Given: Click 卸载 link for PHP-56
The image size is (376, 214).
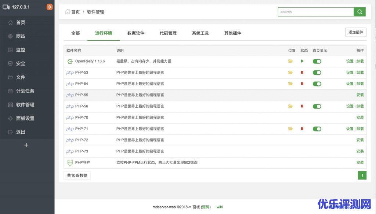Looking at the screenshot, I should (360, 106).
